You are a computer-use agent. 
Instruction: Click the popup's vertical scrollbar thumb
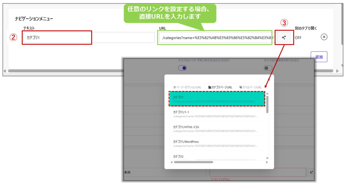coord(267,104)
